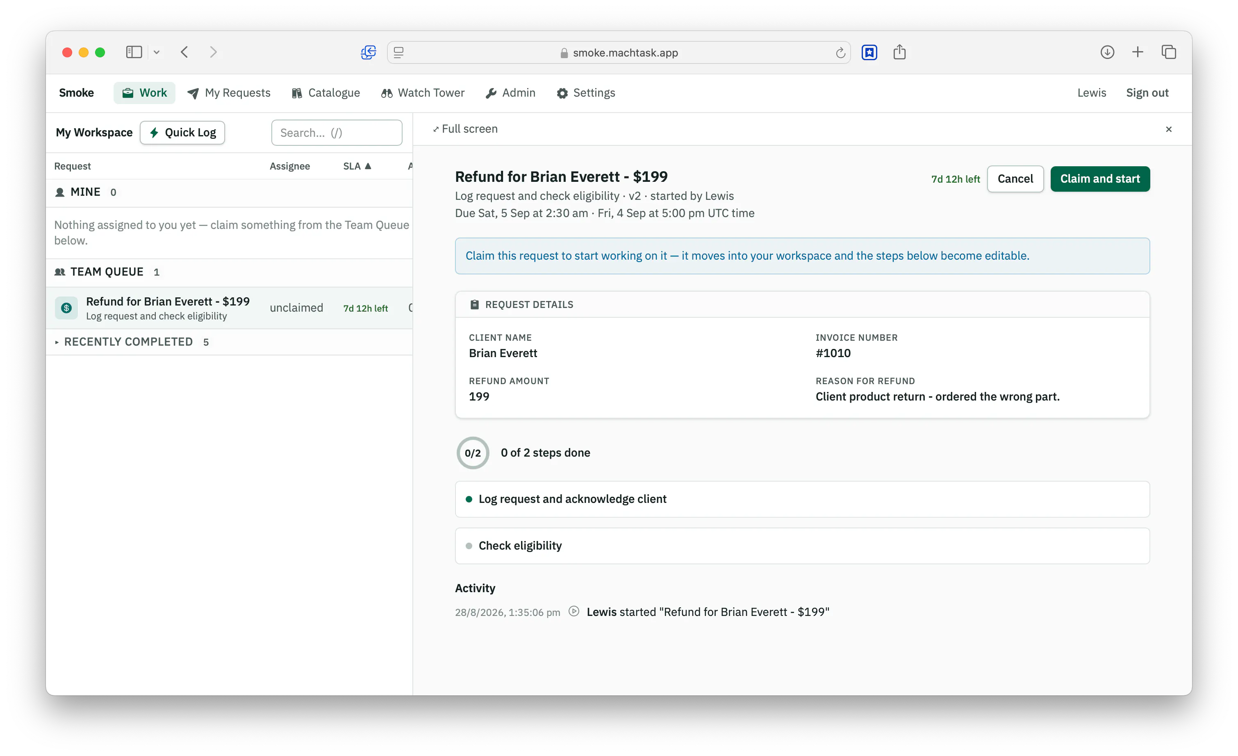Viewport: 1238px width, 756px height.
Task: Close the request detail panel
Action: (x=1169, y=129)
